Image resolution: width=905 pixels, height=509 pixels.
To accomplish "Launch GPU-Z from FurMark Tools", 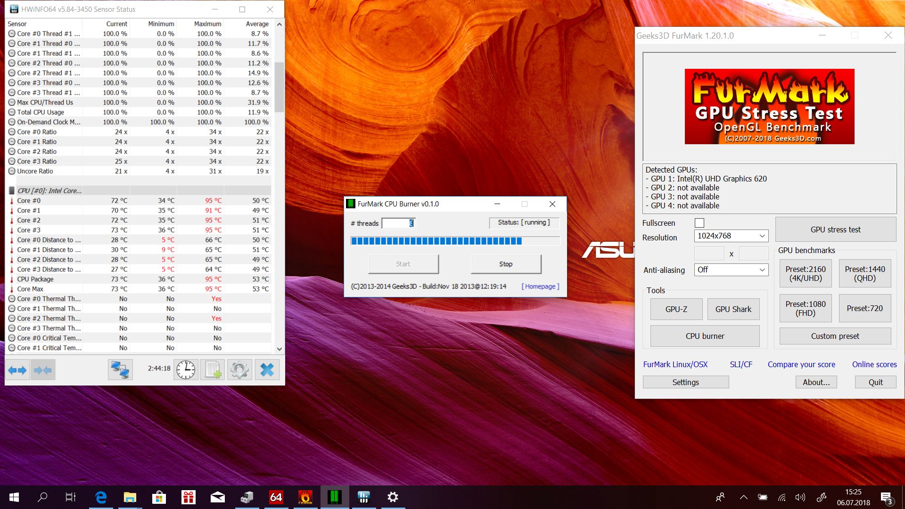I will pos(676,309).
